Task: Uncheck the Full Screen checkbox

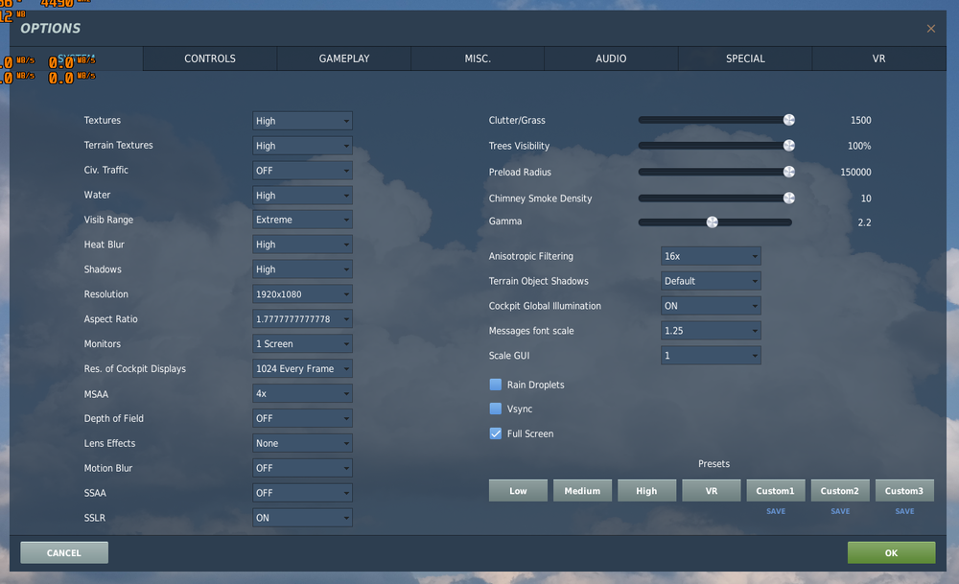Action: coord(496,433)
